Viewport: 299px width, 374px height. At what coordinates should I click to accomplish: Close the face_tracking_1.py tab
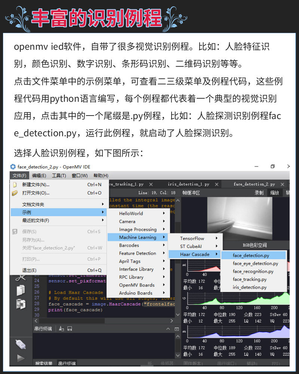coord(151,184)
